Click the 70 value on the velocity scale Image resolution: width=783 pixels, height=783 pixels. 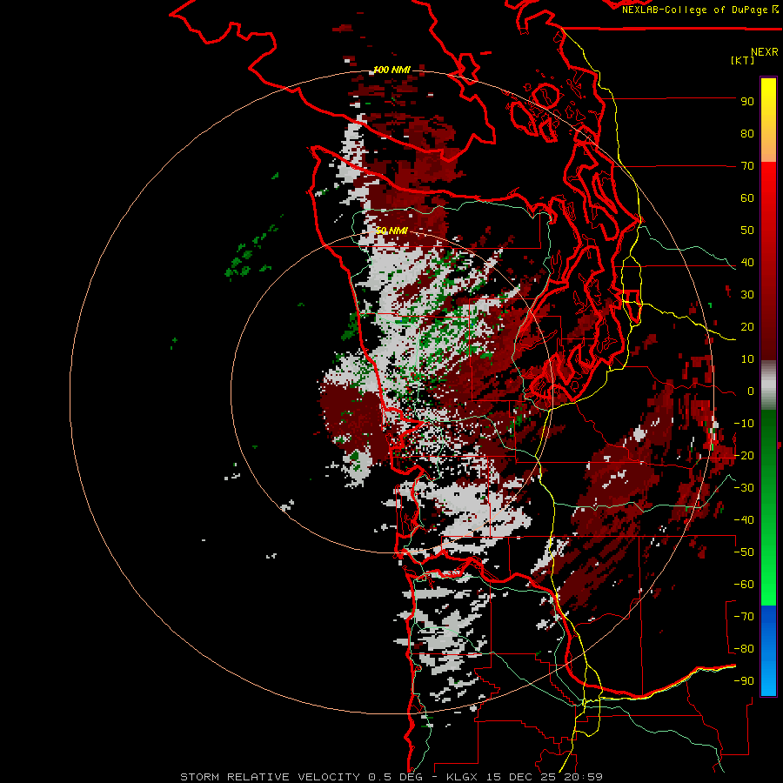click(x=747, y=166)
